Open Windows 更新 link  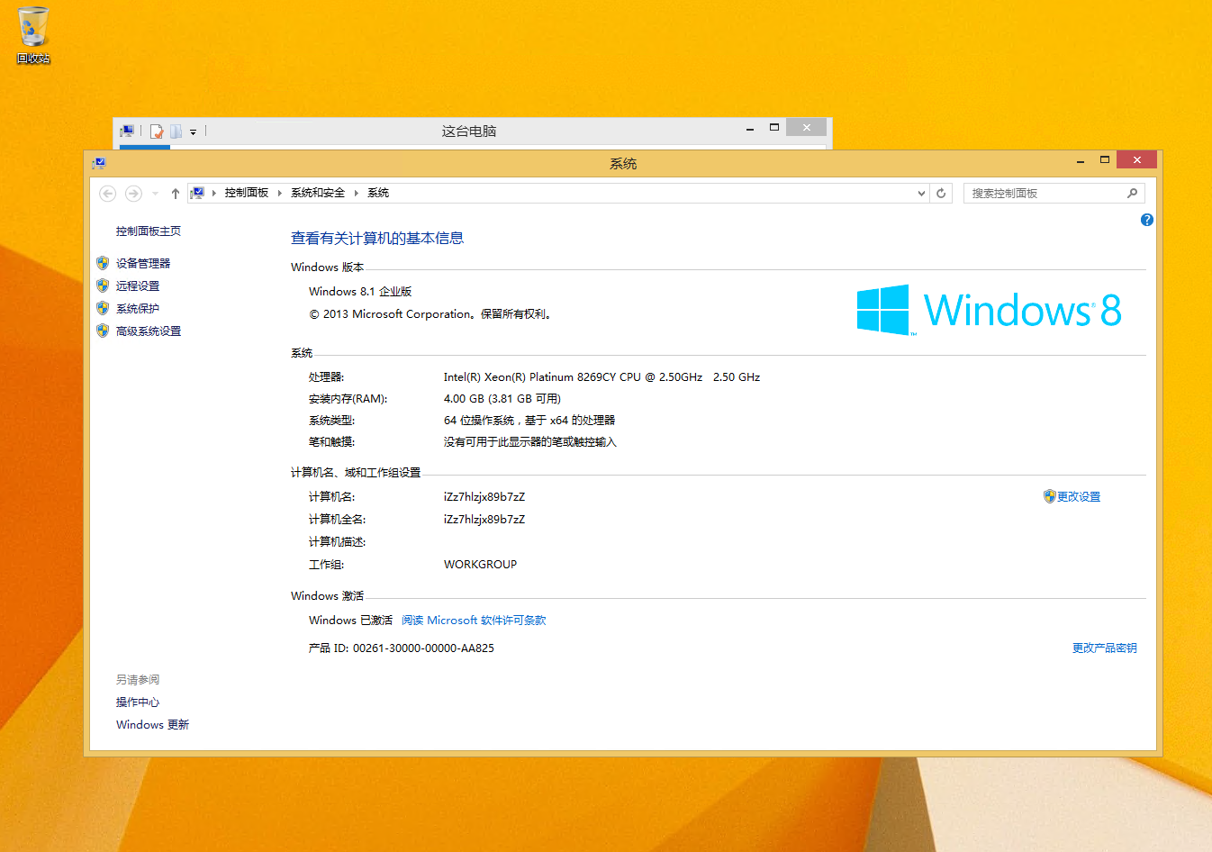coord(152,724)
